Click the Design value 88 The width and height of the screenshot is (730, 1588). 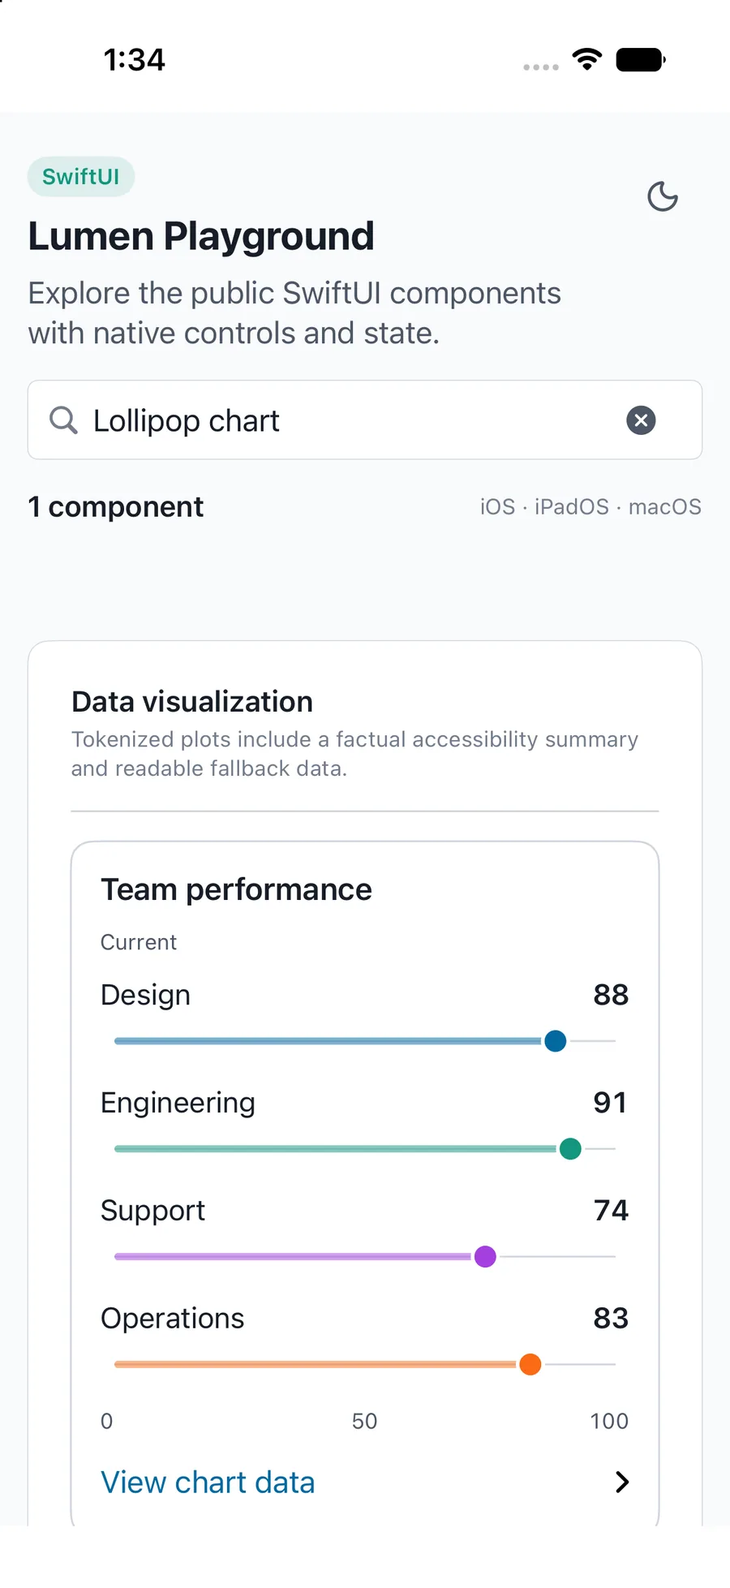[x=611, y=995]
